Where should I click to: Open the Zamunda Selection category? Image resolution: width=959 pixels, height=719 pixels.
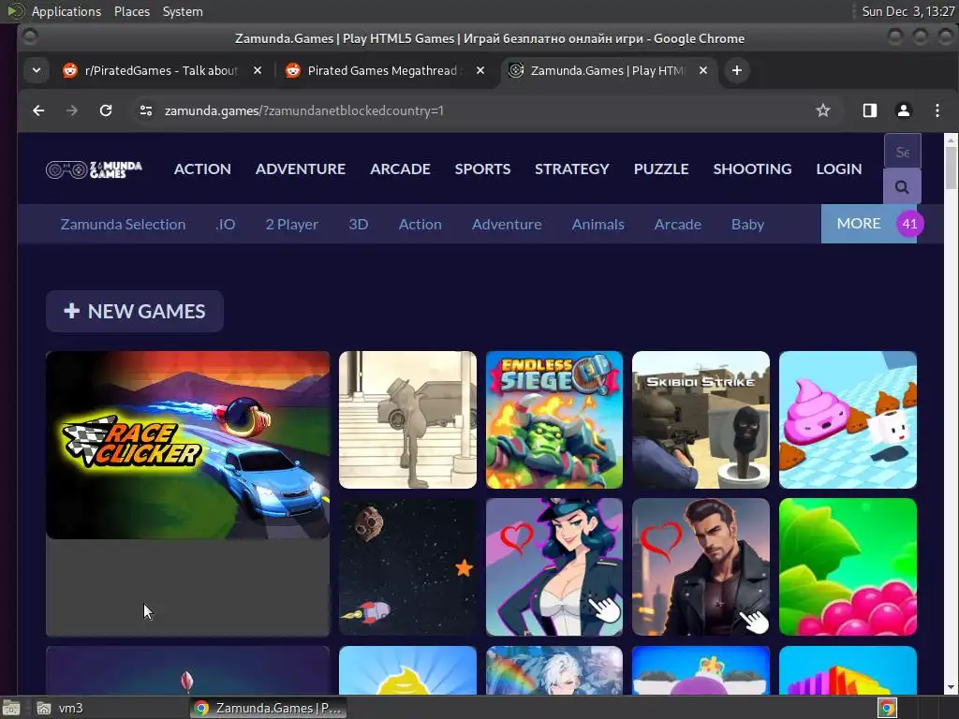tap(123, 225)
